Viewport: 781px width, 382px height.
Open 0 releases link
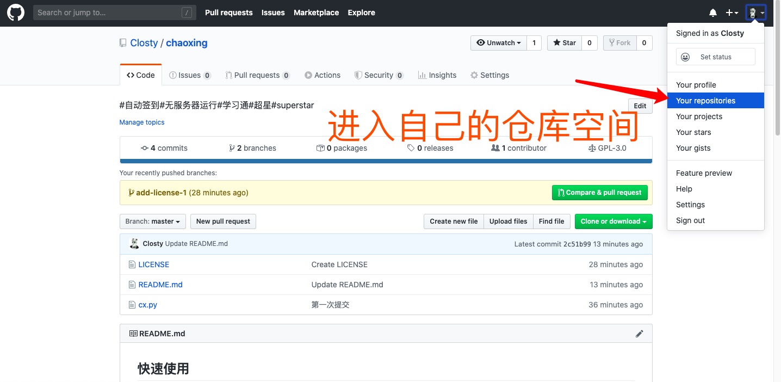tap(430, 148)
